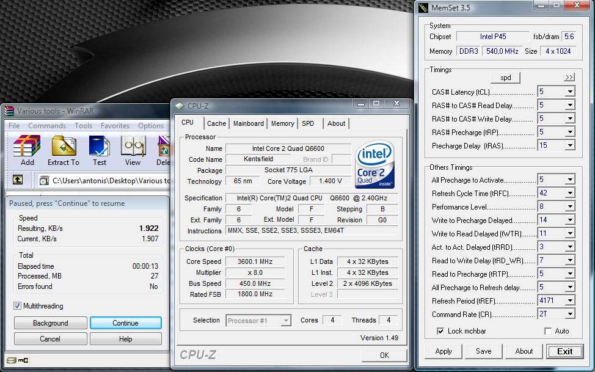Open the RAS# Precharge (tRP) dropdown
The image size is (595, 372).
tap(569, 132)
